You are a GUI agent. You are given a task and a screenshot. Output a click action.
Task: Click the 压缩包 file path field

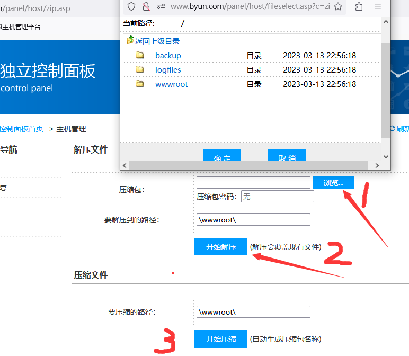click(x=253, y=183)
